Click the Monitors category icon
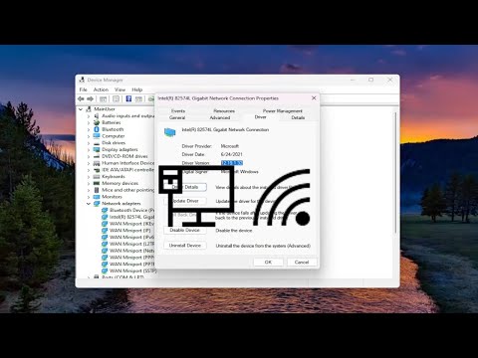The image size is (478, 358). click(97, 197)
